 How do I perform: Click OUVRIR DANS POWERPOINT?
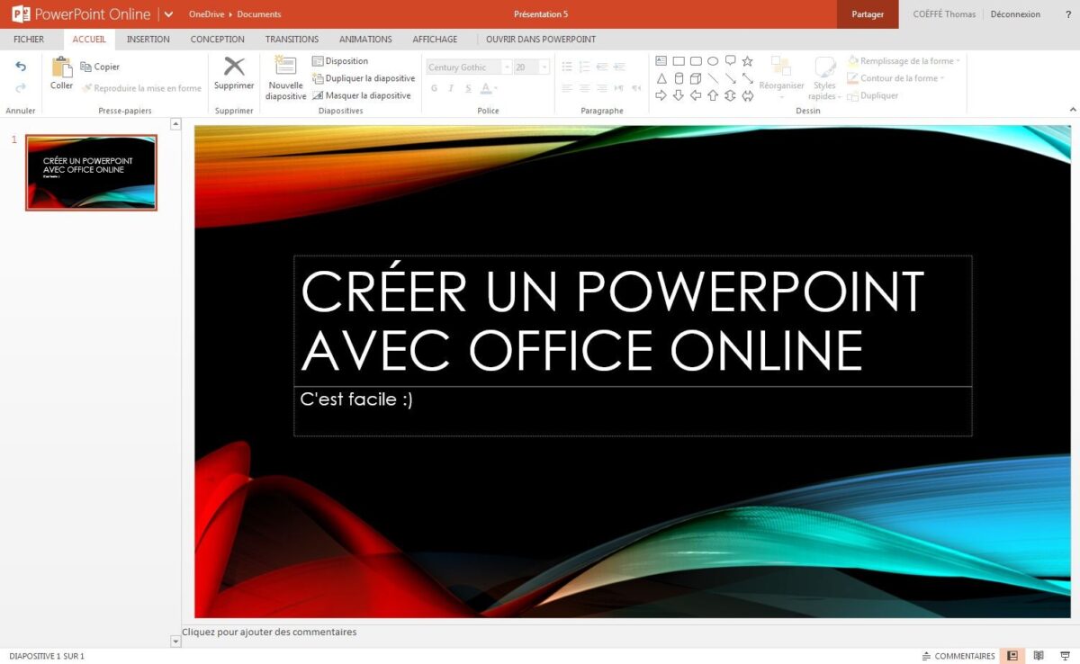tap(541, 40)
